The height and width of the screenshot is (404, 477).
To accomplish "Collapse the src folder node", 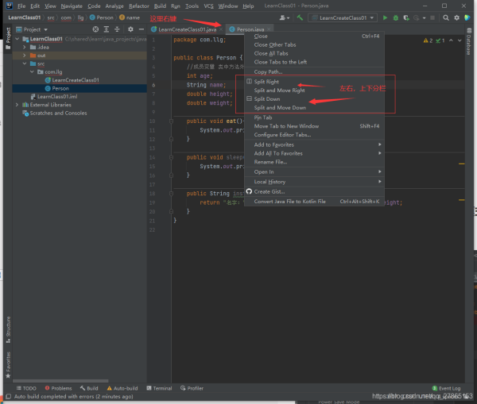I will pos(23,63).
